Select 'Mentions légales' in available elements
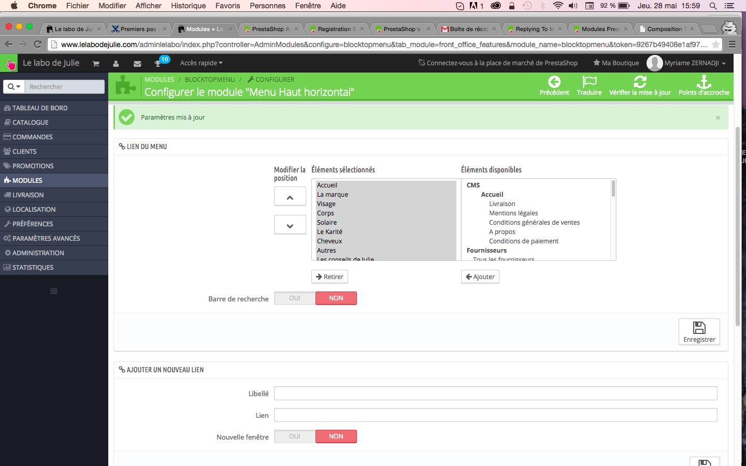 click(514, 213)
